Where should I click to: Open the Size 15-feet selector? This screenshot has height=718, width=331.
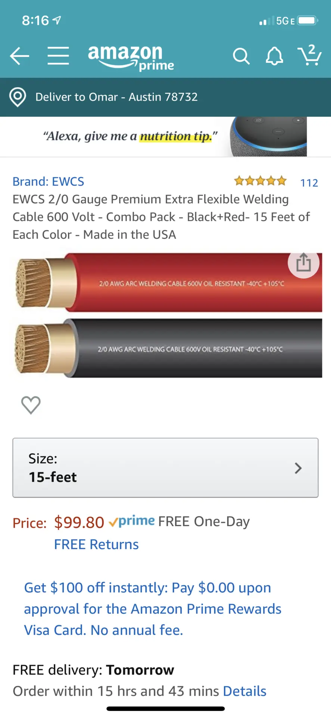165,468
